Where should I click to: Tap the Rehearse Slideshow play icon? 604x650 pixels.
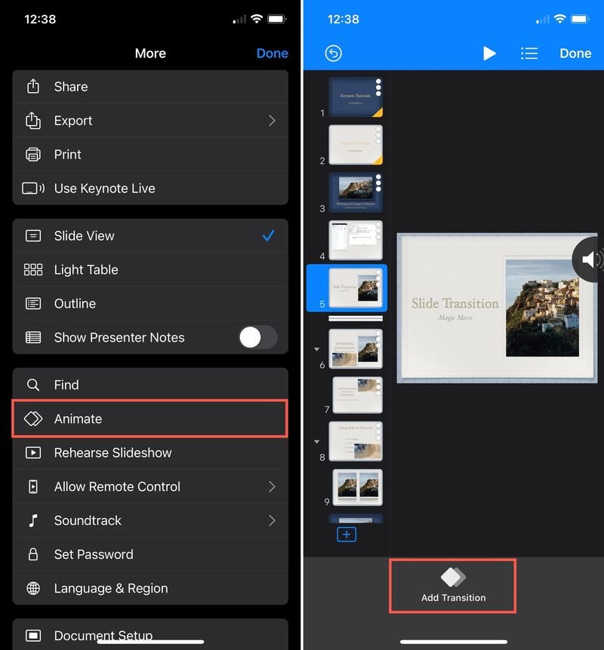(x=33, y=452)
